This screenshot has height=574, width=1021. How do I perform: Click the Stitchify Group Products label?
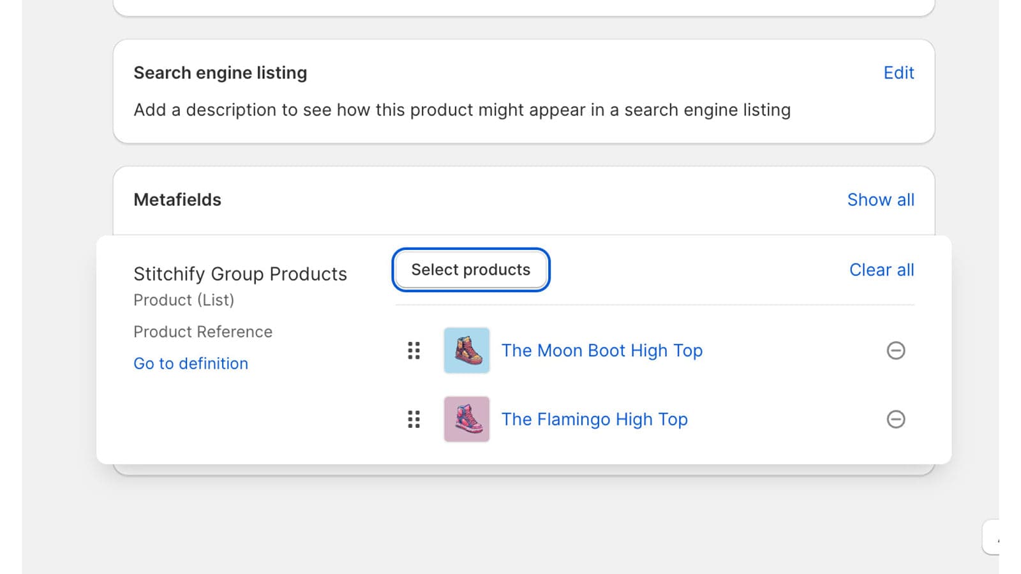coord(240,274)
